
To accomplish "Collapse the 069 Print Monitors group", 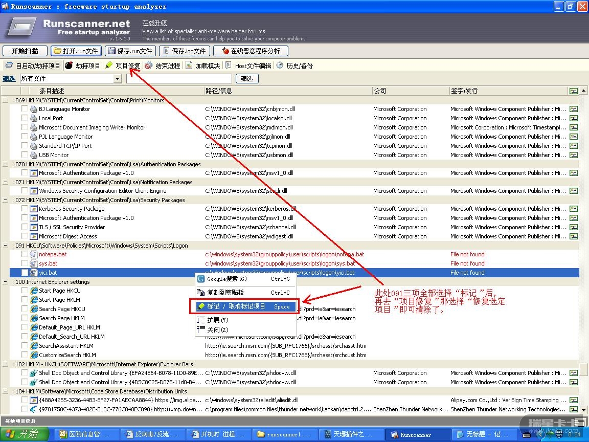I will (6, 100).
